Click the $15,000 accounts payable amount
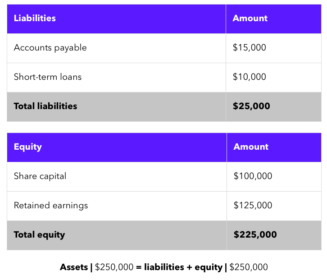The width and height of the screenshot is (327, 280). pyautogui.click(x=249, y=48)
